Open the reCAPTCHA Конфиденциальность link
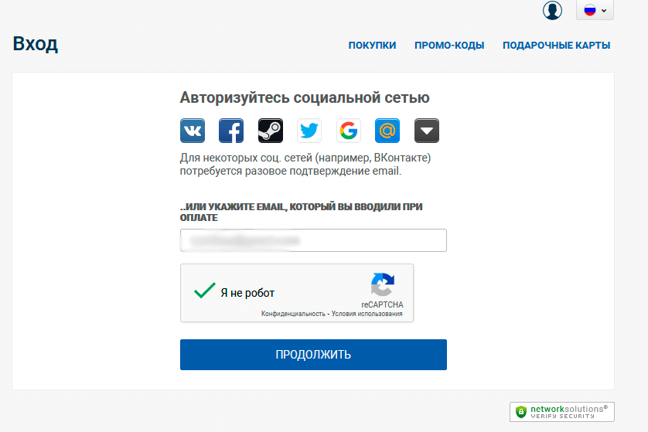 tap(293, 315)
